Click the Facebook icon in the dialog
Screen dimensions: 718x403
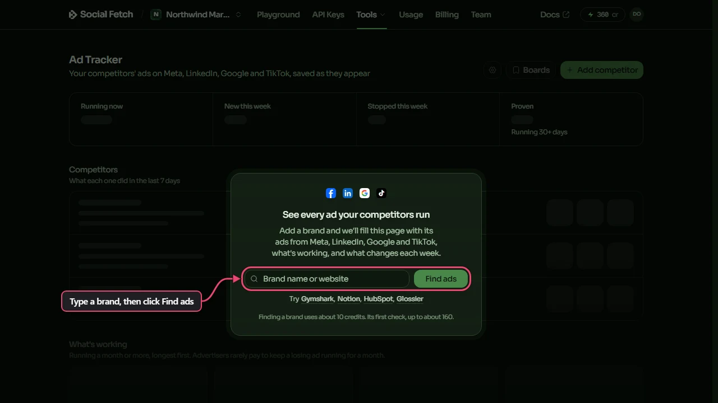(331, 193)
